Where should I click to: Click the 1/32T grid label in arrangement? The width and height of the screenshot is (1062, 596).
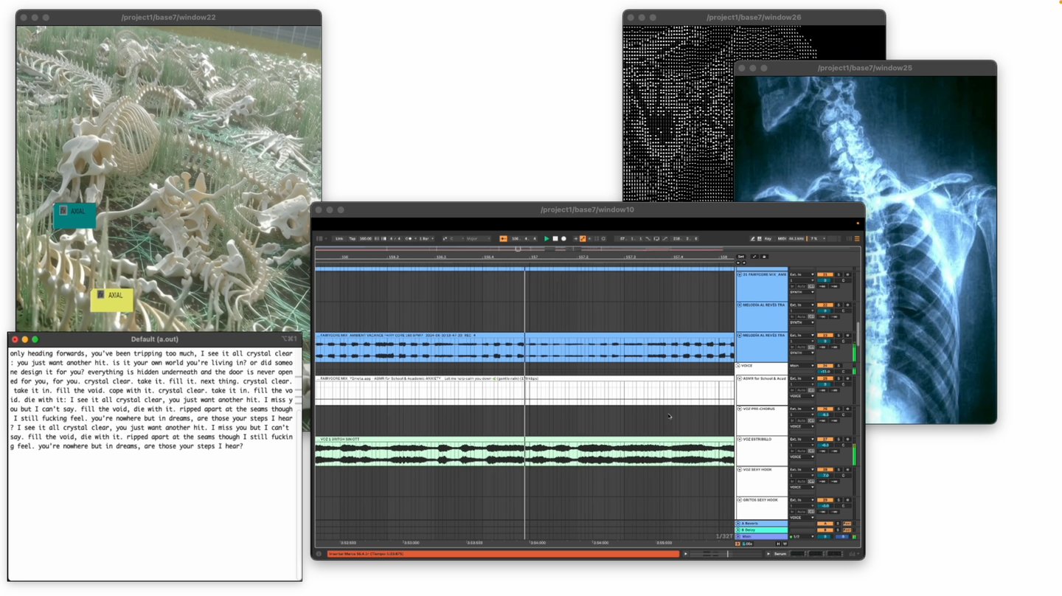724,536
